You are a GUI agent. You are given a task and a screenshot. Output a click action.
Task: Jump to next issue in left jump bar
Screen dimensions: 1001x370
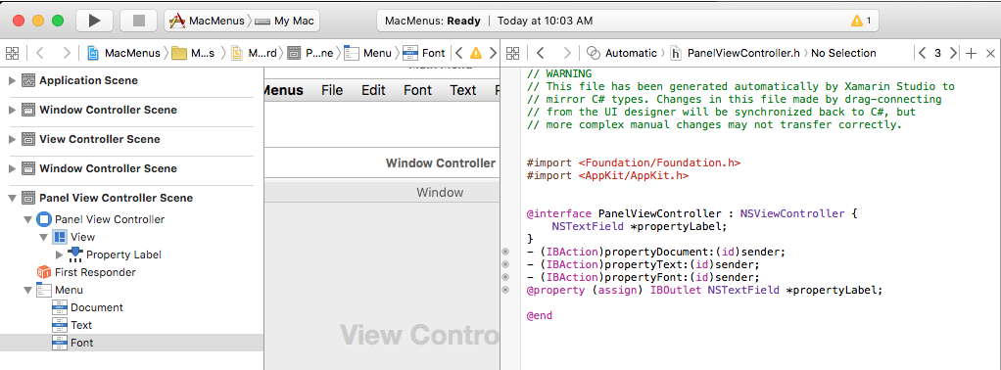point(493,53)
